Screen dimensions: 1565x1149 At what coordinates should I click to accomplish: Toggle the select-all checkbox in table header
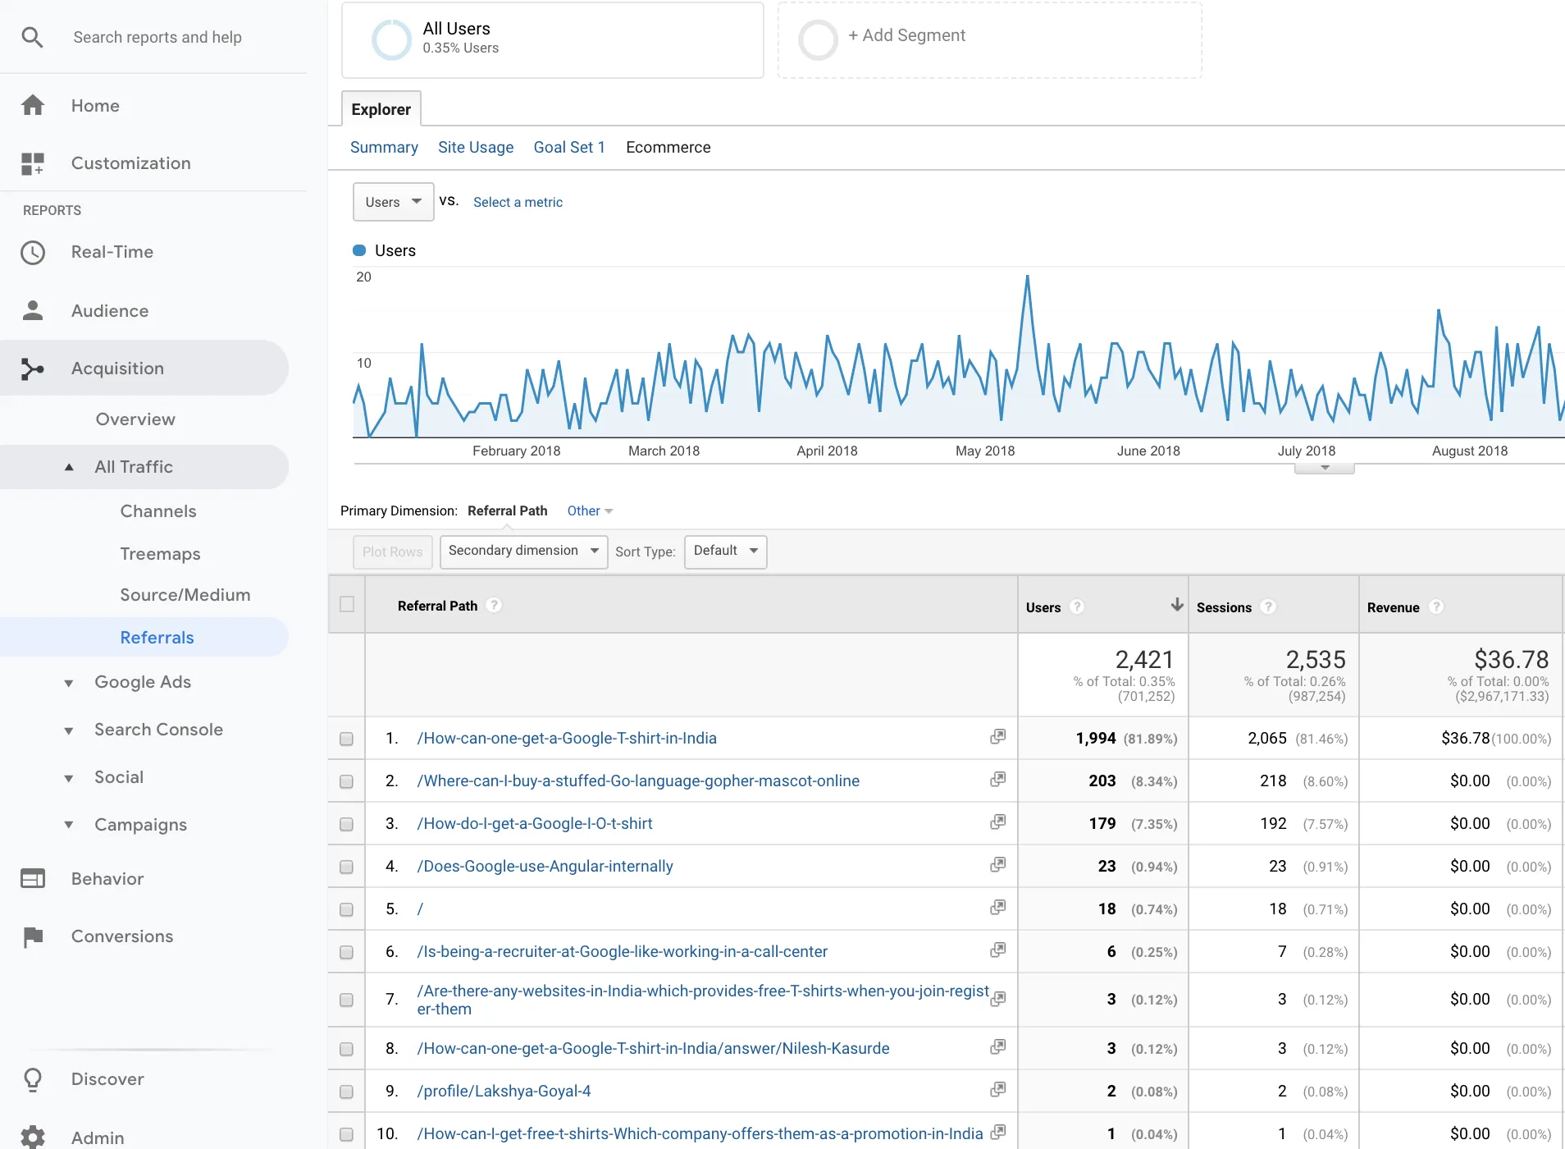pos(347,604)
